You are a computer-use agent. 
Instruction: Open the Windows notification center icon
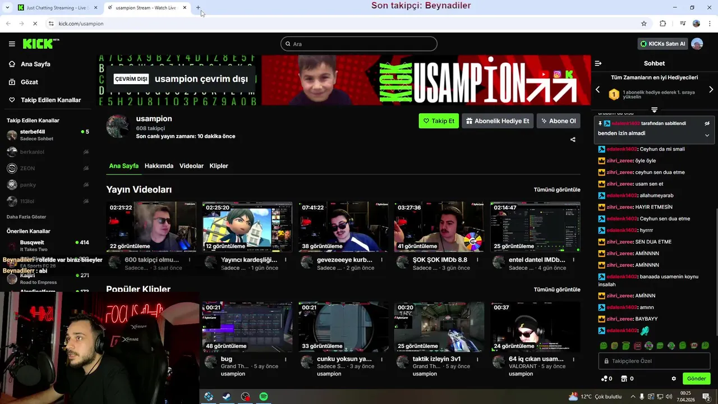706,397
